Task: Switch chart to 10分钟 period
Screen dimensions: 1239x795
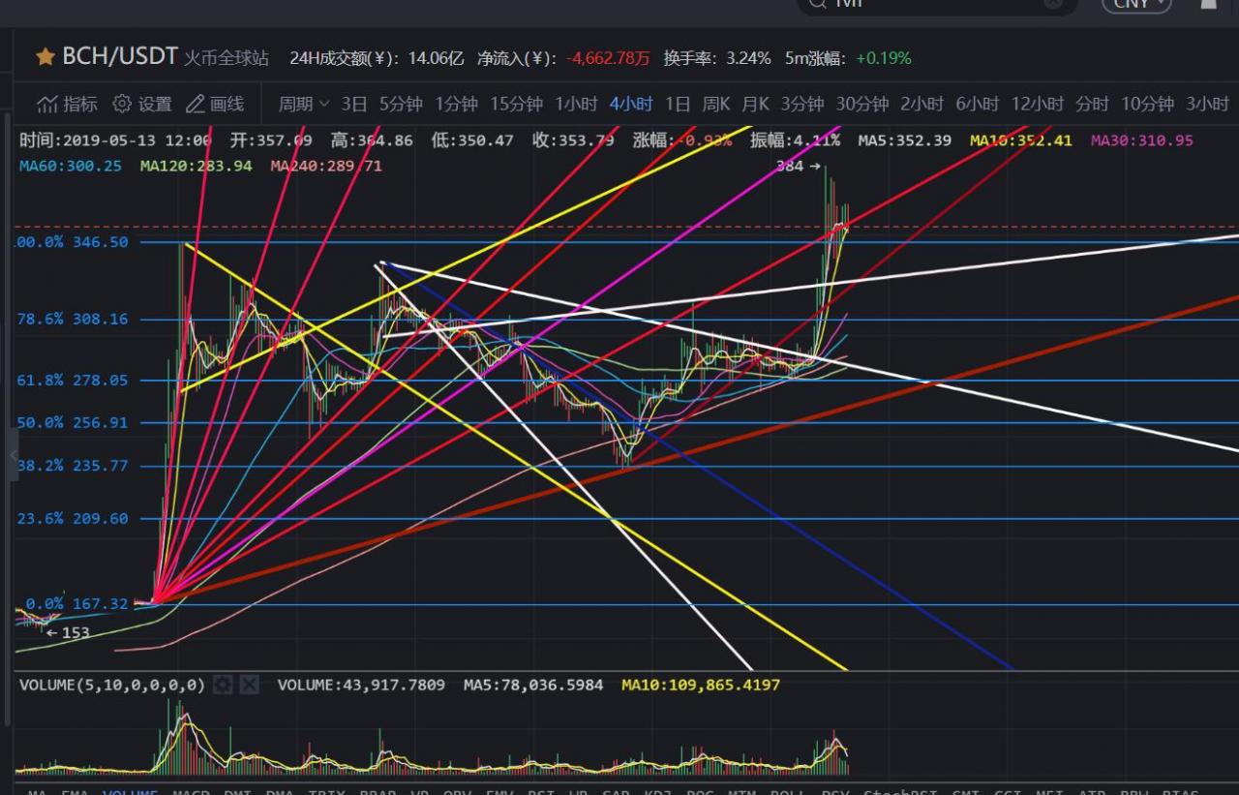Action: (x=1147, y=104)
